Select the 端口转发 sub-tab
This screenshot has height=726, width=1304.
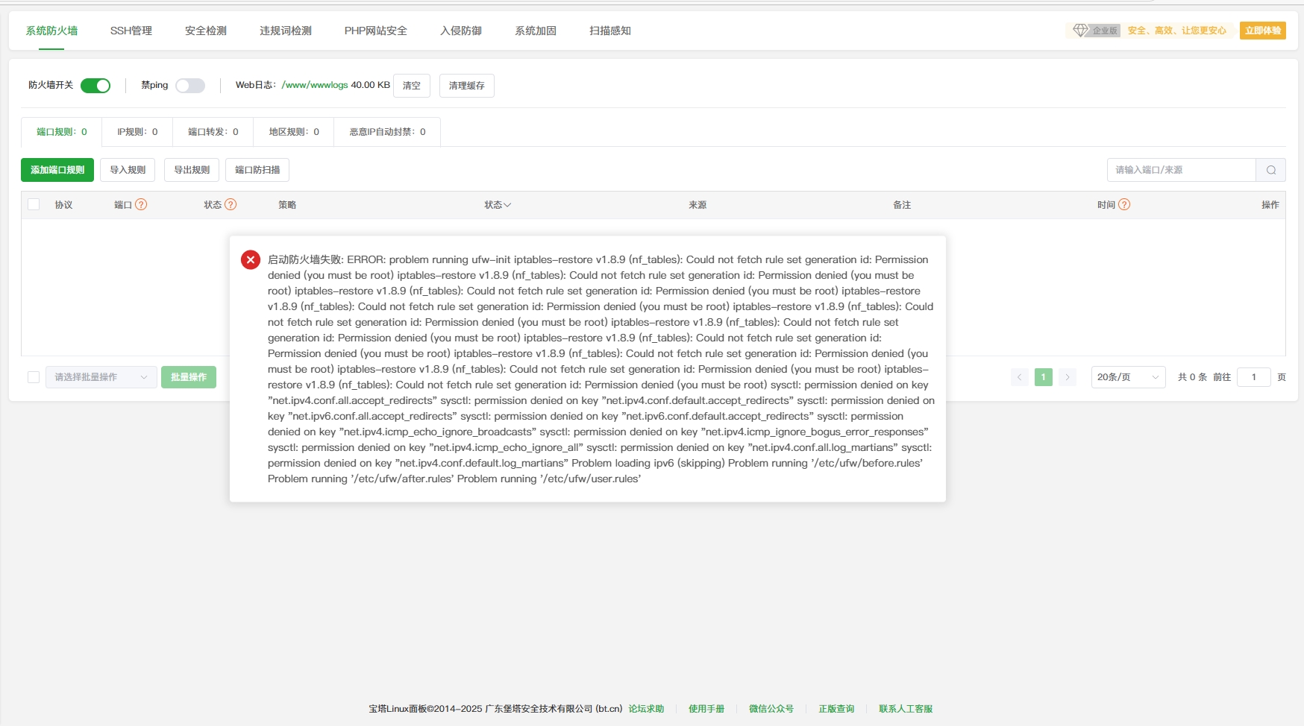pyautogui.click(x=213, y=132)
